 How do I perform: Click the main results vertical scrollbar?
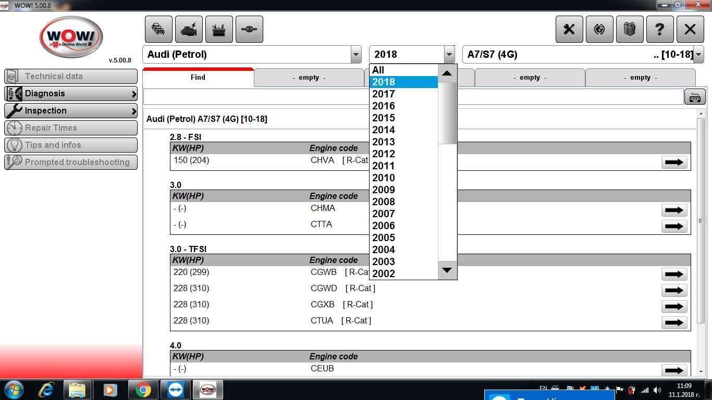point(701,220)
